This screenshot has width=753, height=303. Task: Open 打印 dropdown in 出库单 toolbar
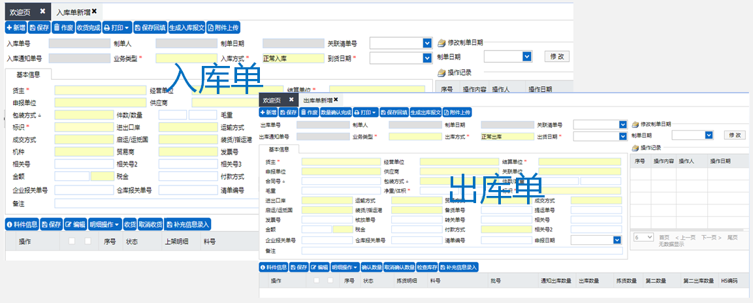point(366,112)
